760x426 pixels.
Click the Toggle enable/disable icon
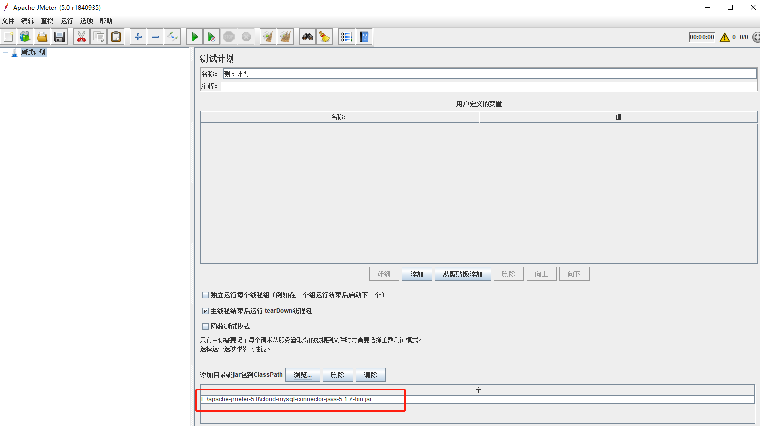pos(172,37)
